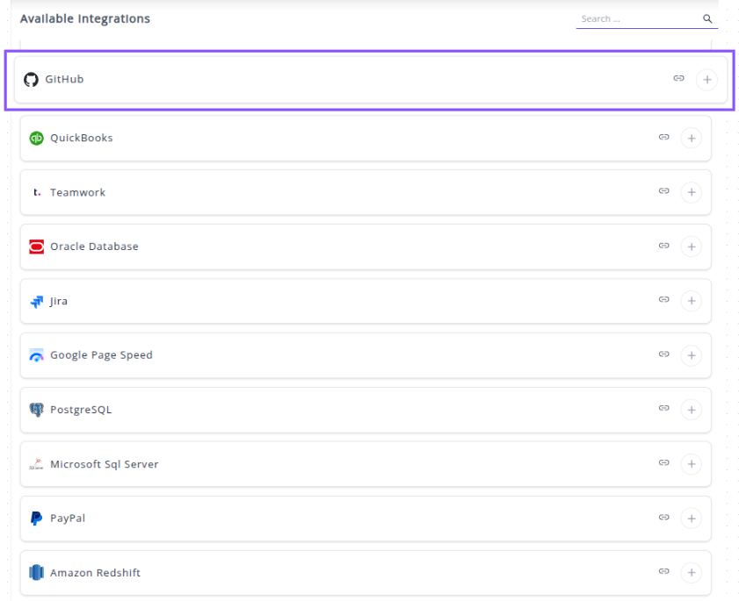Add the Teamwork integration
The image size is (739, 601).
pyautogui.click(x=692, y=193)
